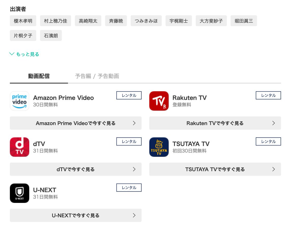Open TSUTAYA TVで今すぐ見る button
Viewport: 305px width, 237px height.
(x=215, y=169)
